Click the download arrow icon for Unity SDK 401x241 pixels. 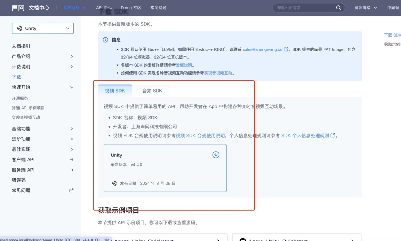(x=216, y=155)
